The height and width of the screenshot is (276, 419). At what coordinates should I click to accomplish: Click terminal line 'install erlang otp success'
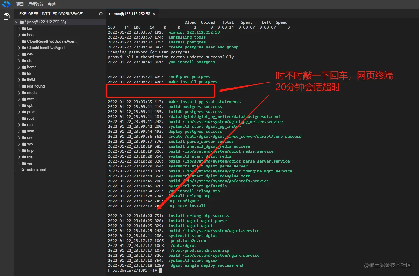[x=199, y=216]
